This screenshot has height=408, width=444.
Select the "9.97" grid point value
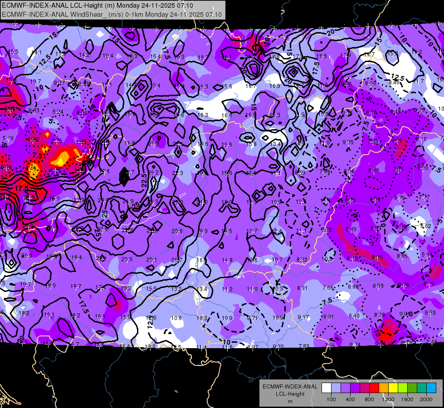(59, 83)
